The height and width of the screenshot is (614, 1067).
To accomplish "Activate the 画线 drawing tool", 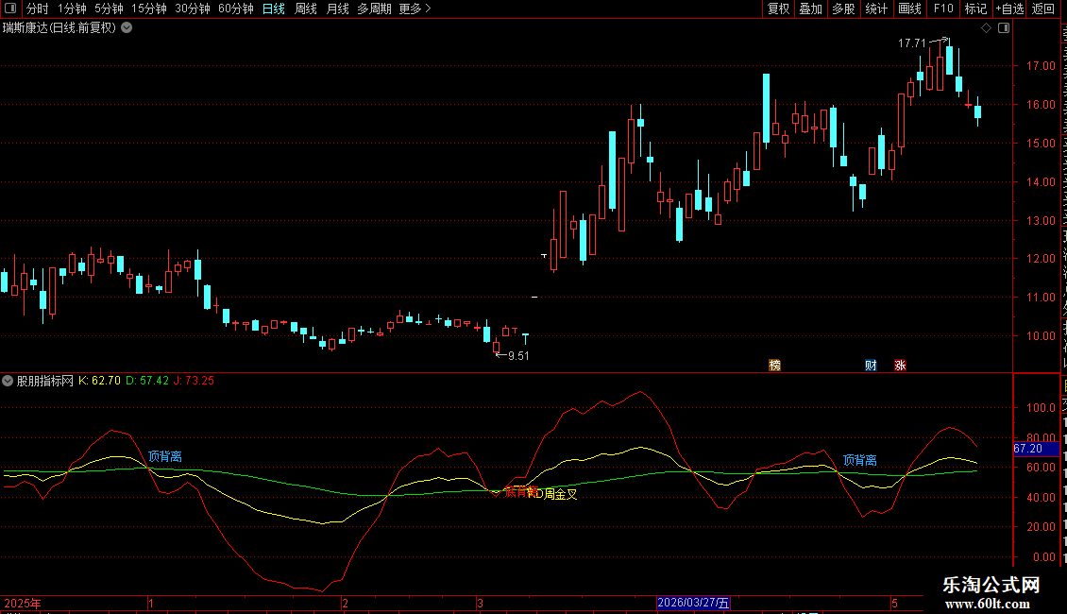I will click(x=909, y=9).
